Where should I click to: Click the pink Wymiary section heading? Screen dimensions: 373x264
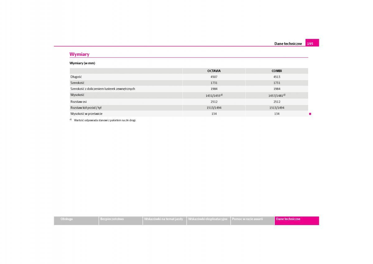click(x=80, y=54)
